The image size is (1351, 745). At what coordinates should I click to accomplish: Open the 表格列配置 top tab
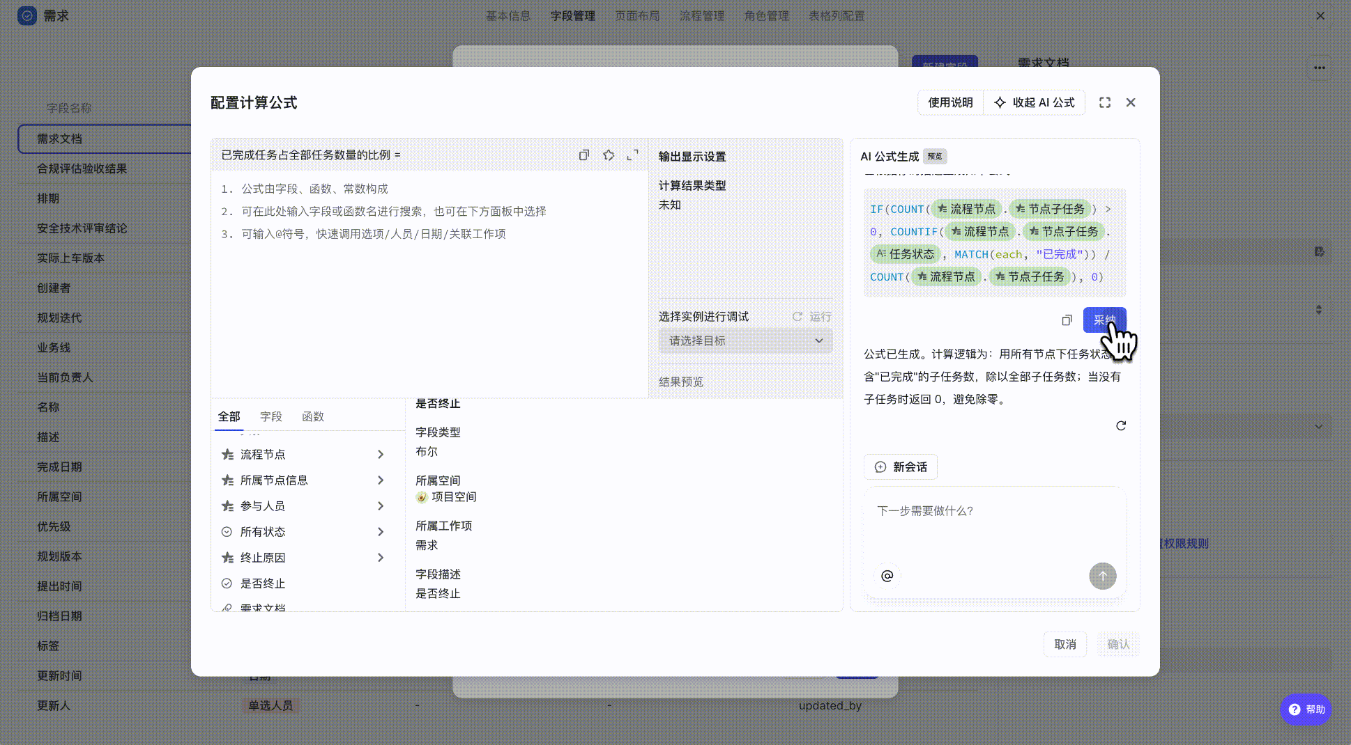pos(837,15)
